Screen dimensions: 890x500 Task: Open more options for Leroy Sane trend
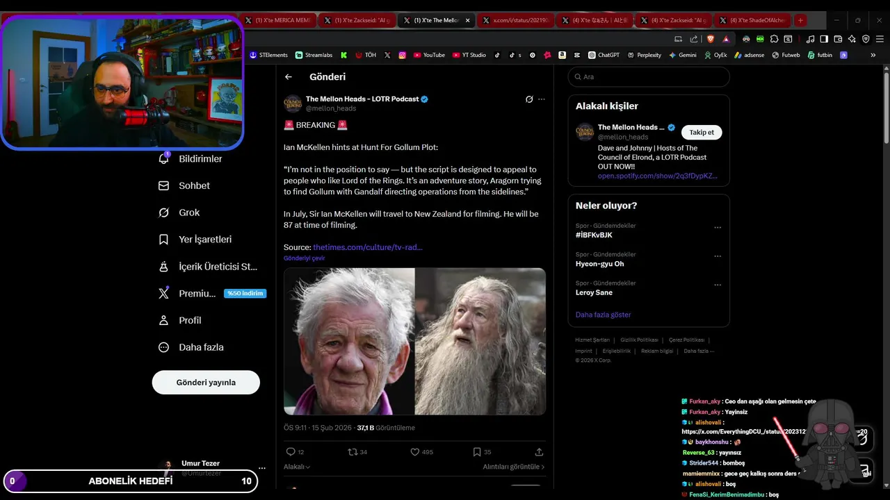tap(718, 285)
